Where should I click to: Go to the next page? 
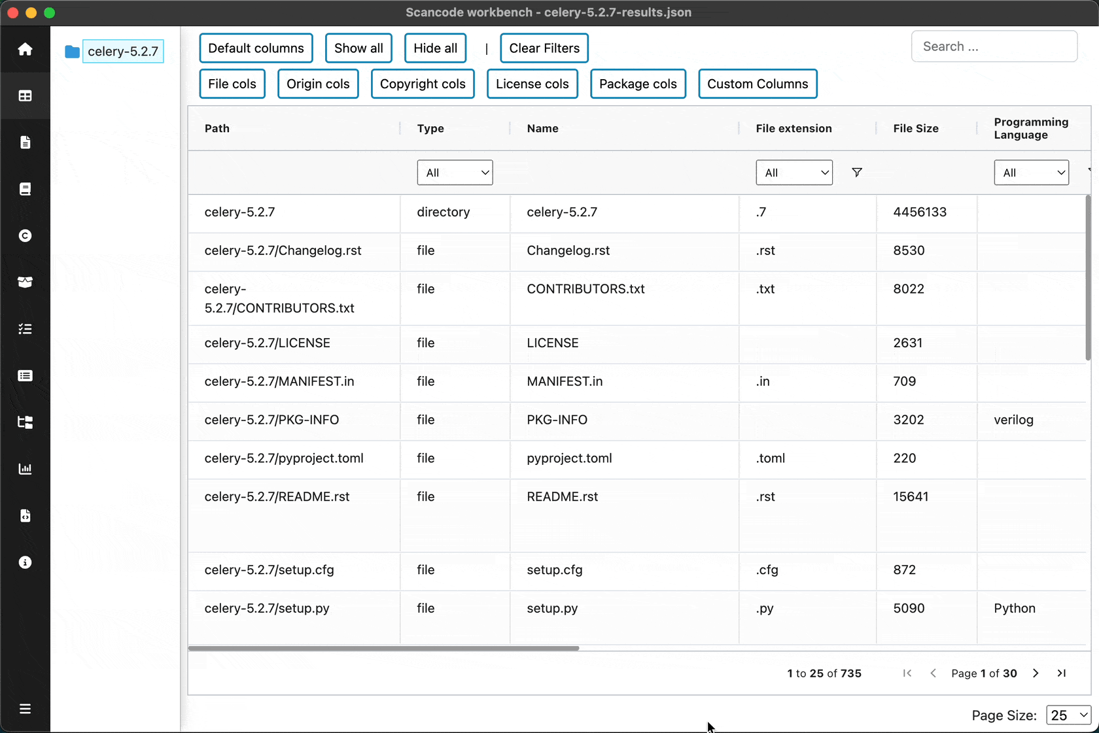tap(1036, 673)
